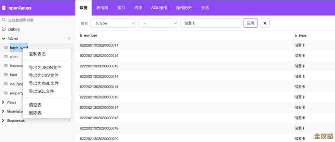Click cell 6222021302020000017

pos(99,108)
